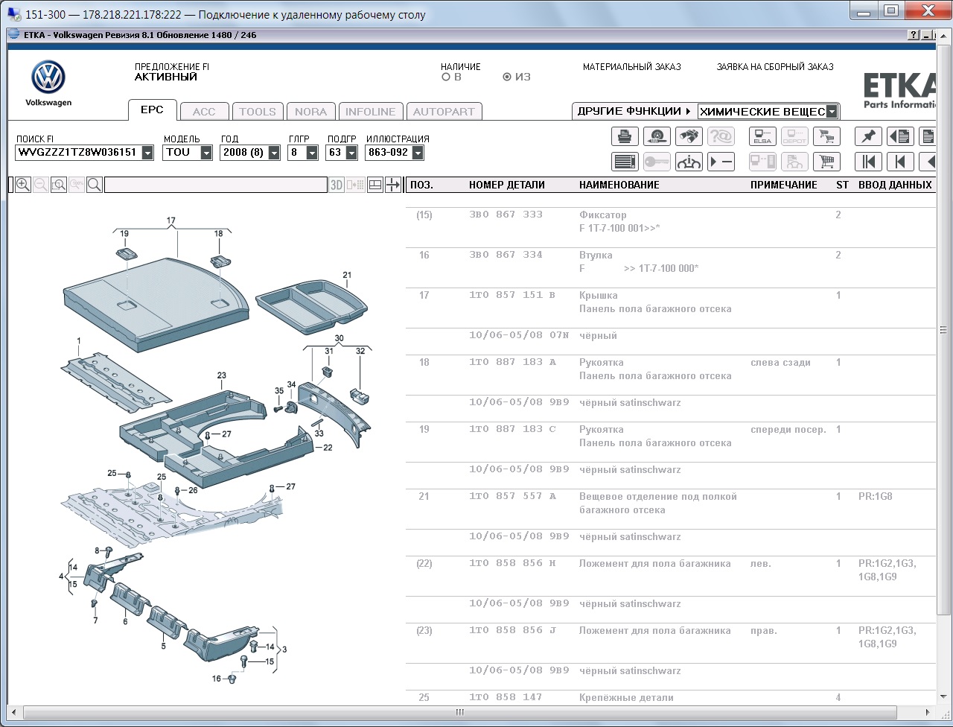Viewport: 953px width, 727px height.
Task: Switch to the EPC tab
Action: click(x=152, y=110)
